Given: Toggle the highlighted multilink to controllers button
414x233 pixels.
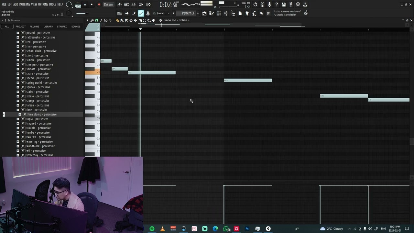Looking at the screenshot, I should (x=141, y=13).
